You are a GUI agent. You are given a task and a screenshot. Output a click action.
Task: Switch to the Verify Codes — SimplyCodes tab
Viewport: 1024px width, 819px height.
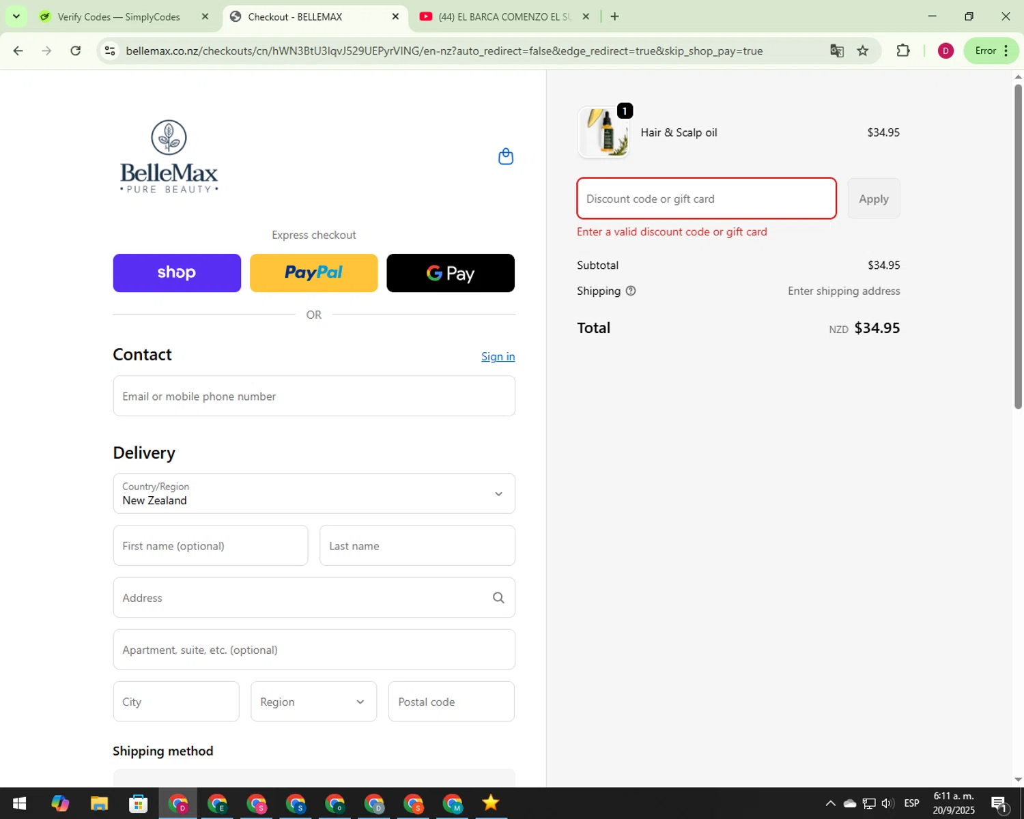pyautogui.click(x=119, y=16)
